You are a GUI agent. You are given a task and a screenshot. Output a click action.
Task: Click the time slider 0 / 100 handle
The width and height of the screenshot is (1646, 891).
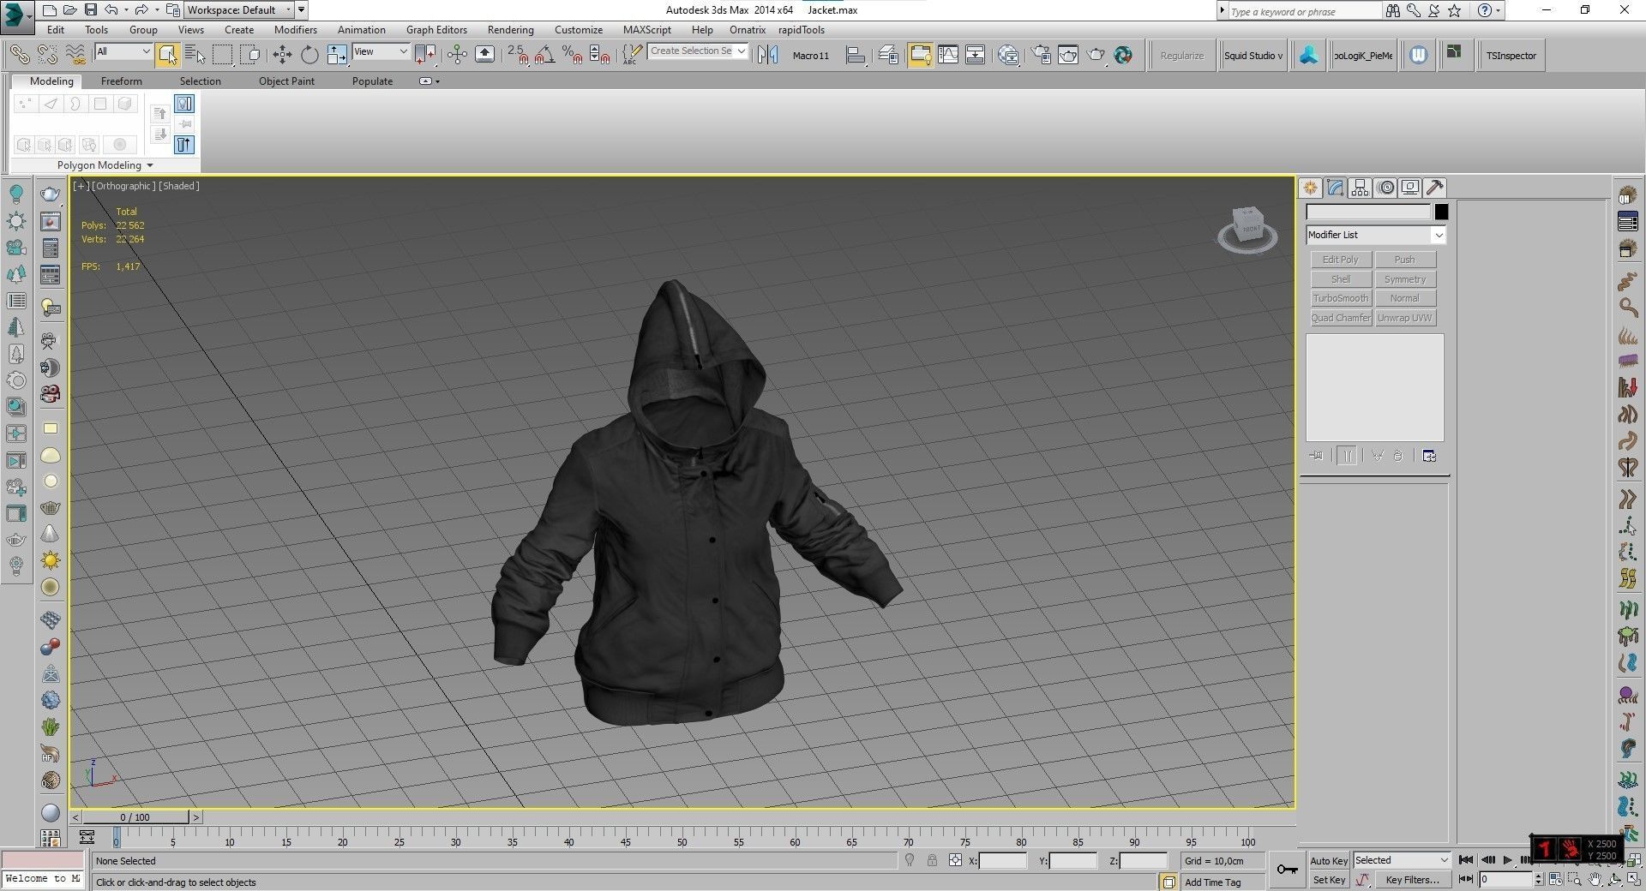coord(135,817)
